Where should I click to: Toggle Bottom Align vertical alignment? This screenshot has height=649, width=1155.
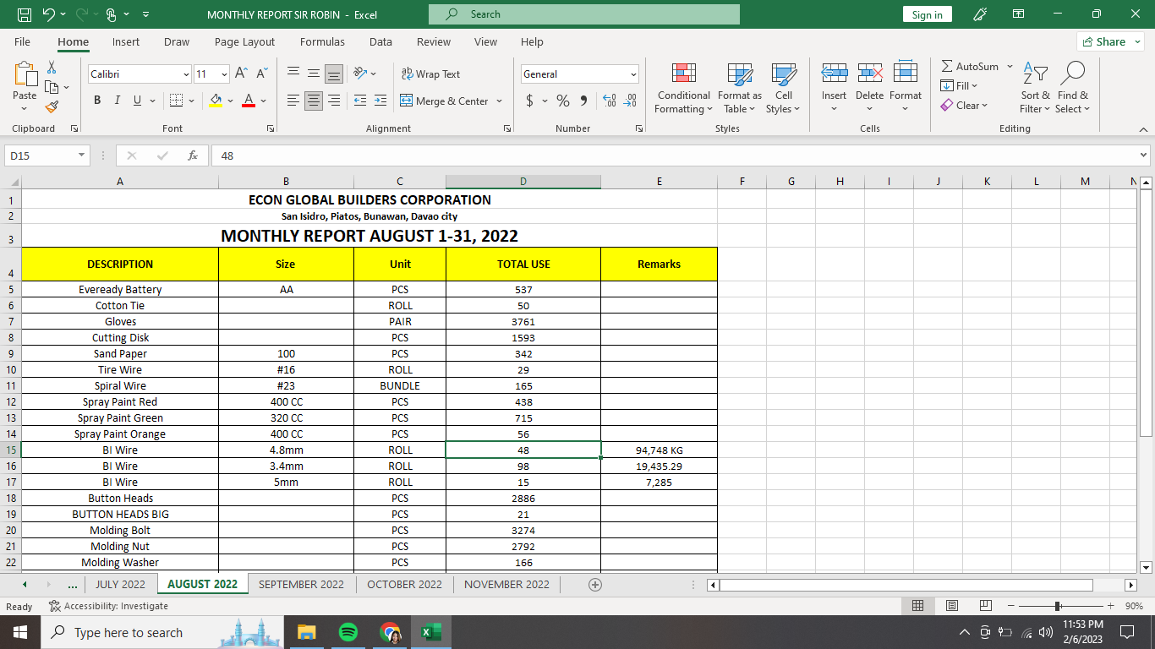pos(334,74)
